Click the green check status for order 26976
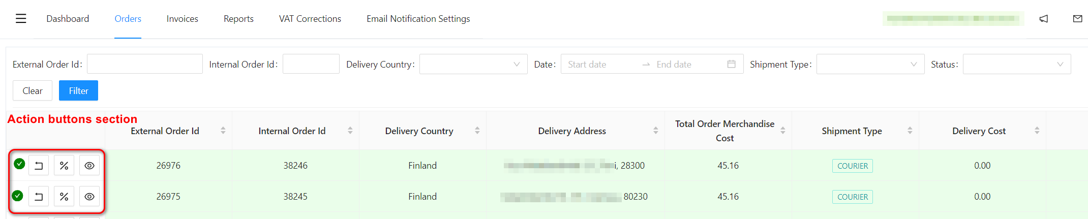 [x=19, y=164]
